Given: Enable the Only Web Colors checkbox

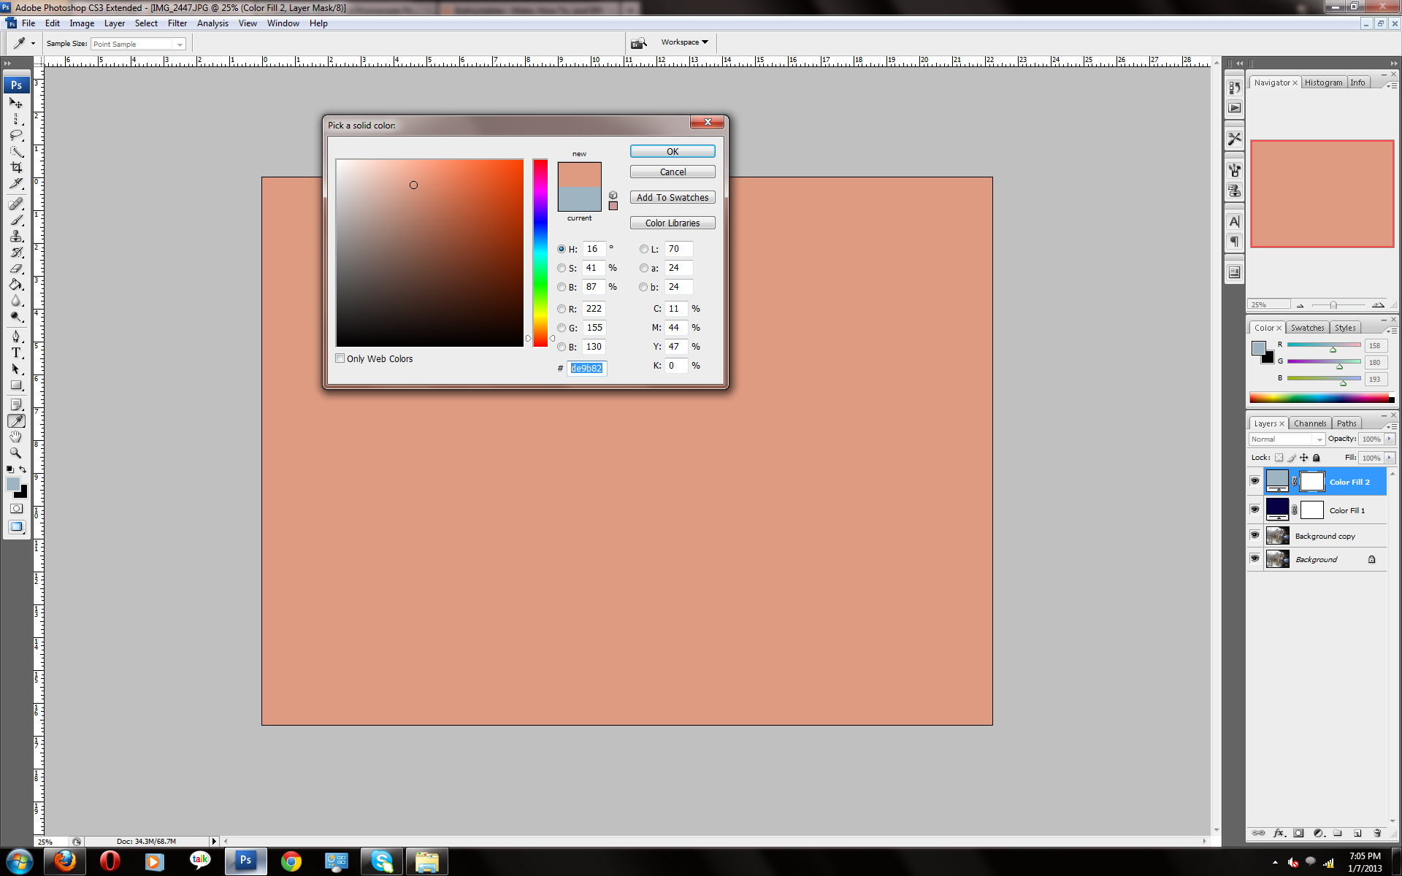Looking at the screenshot, I should [x=340, y=358].
